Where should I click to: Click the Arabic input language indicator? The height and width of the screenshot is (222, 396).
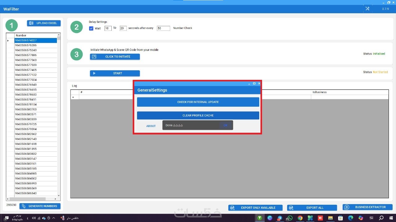[27, 218]
